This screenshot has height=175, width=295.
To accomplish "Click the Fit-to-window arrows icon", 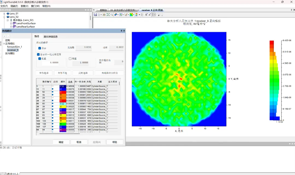I will [108, 14].
